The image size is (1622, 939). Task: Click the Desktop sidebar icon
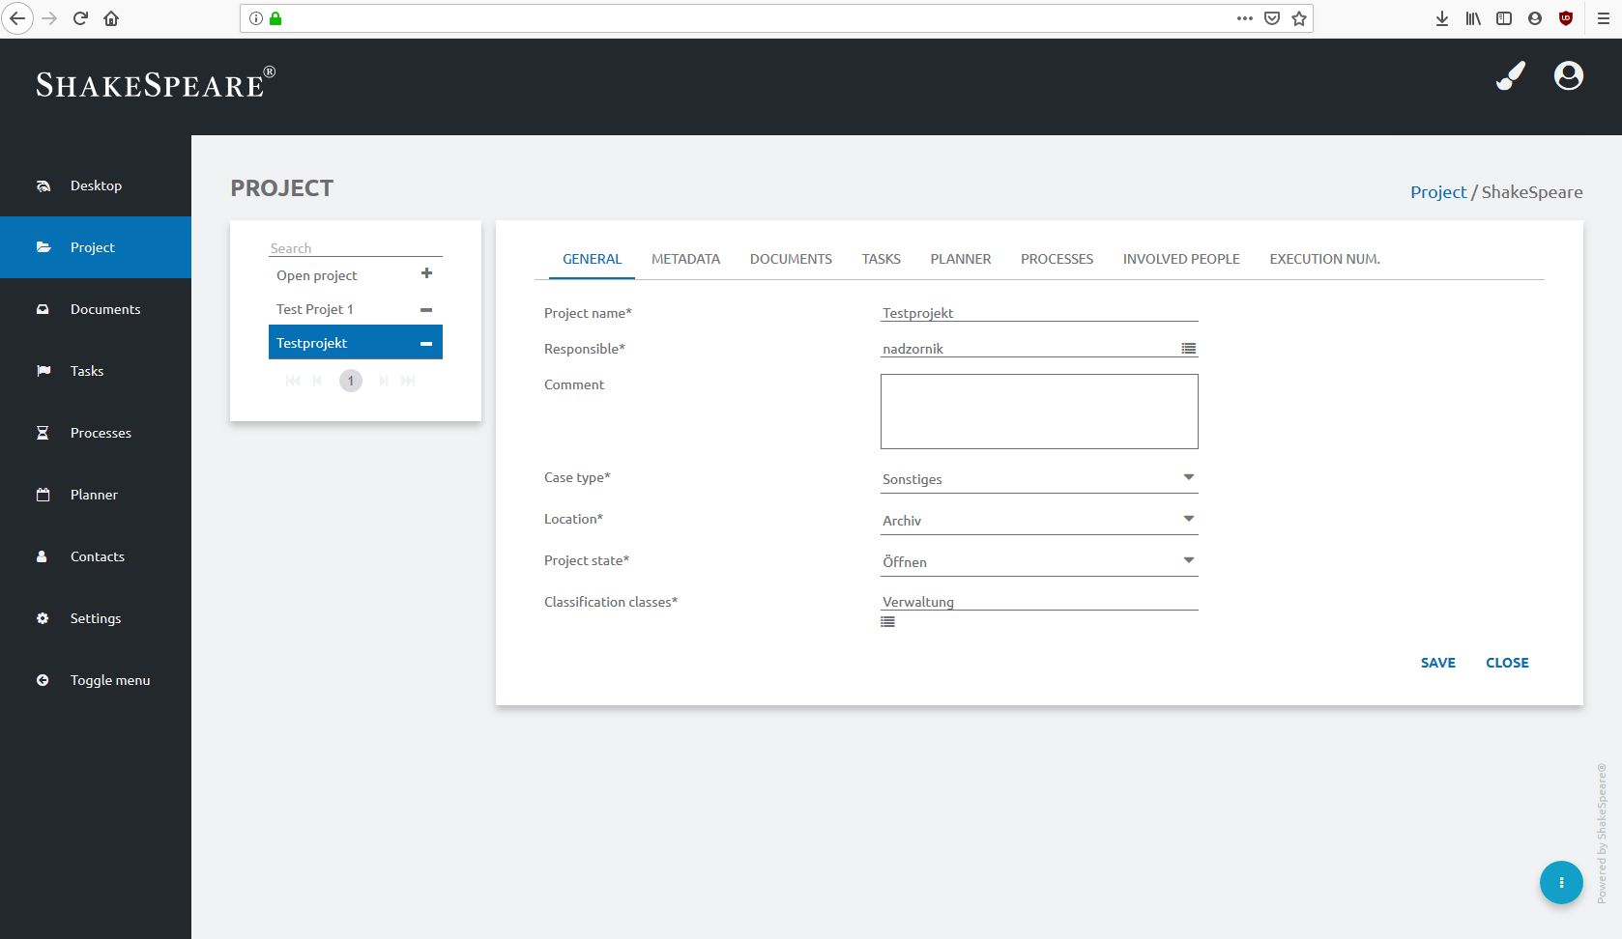coord(43,186)
